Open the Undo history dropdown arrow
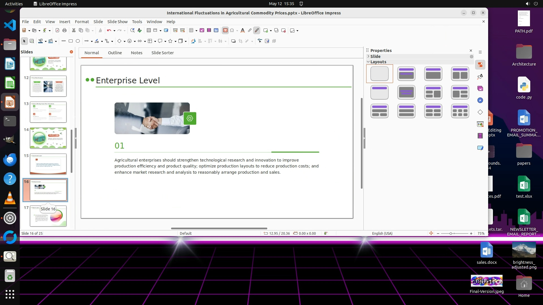Screen dimensions: 543x305 pos(114,30)
